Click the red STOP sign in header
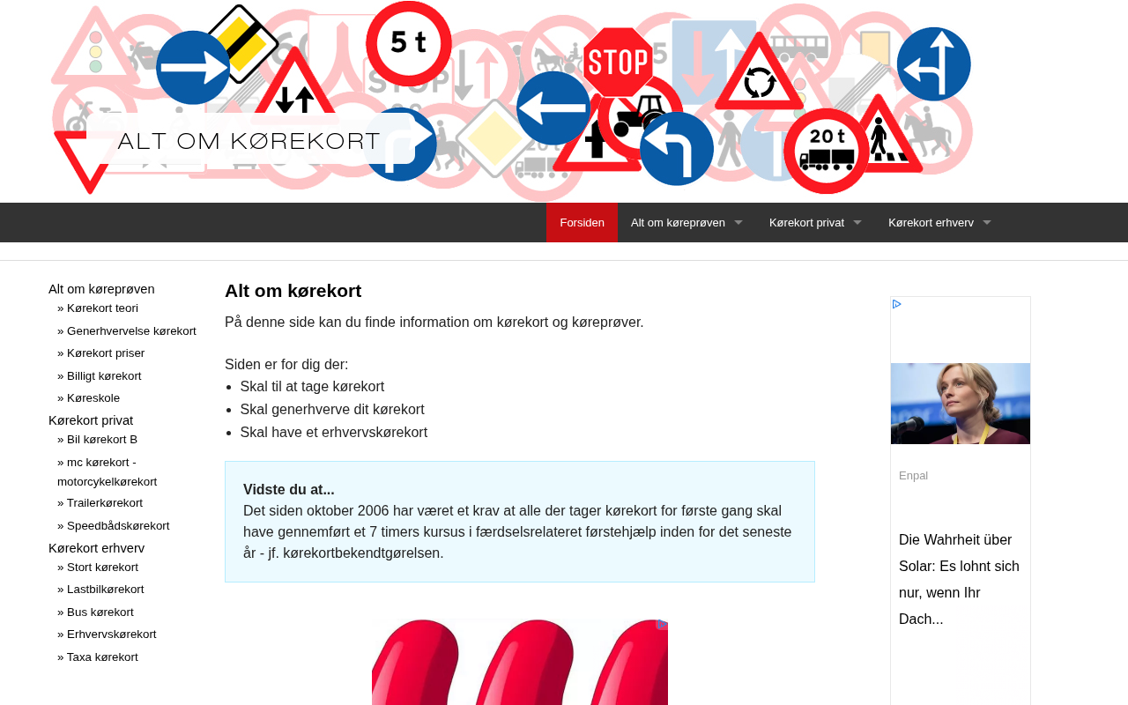The height and width of the screenshot is (705, 1128). pos(618,63)
